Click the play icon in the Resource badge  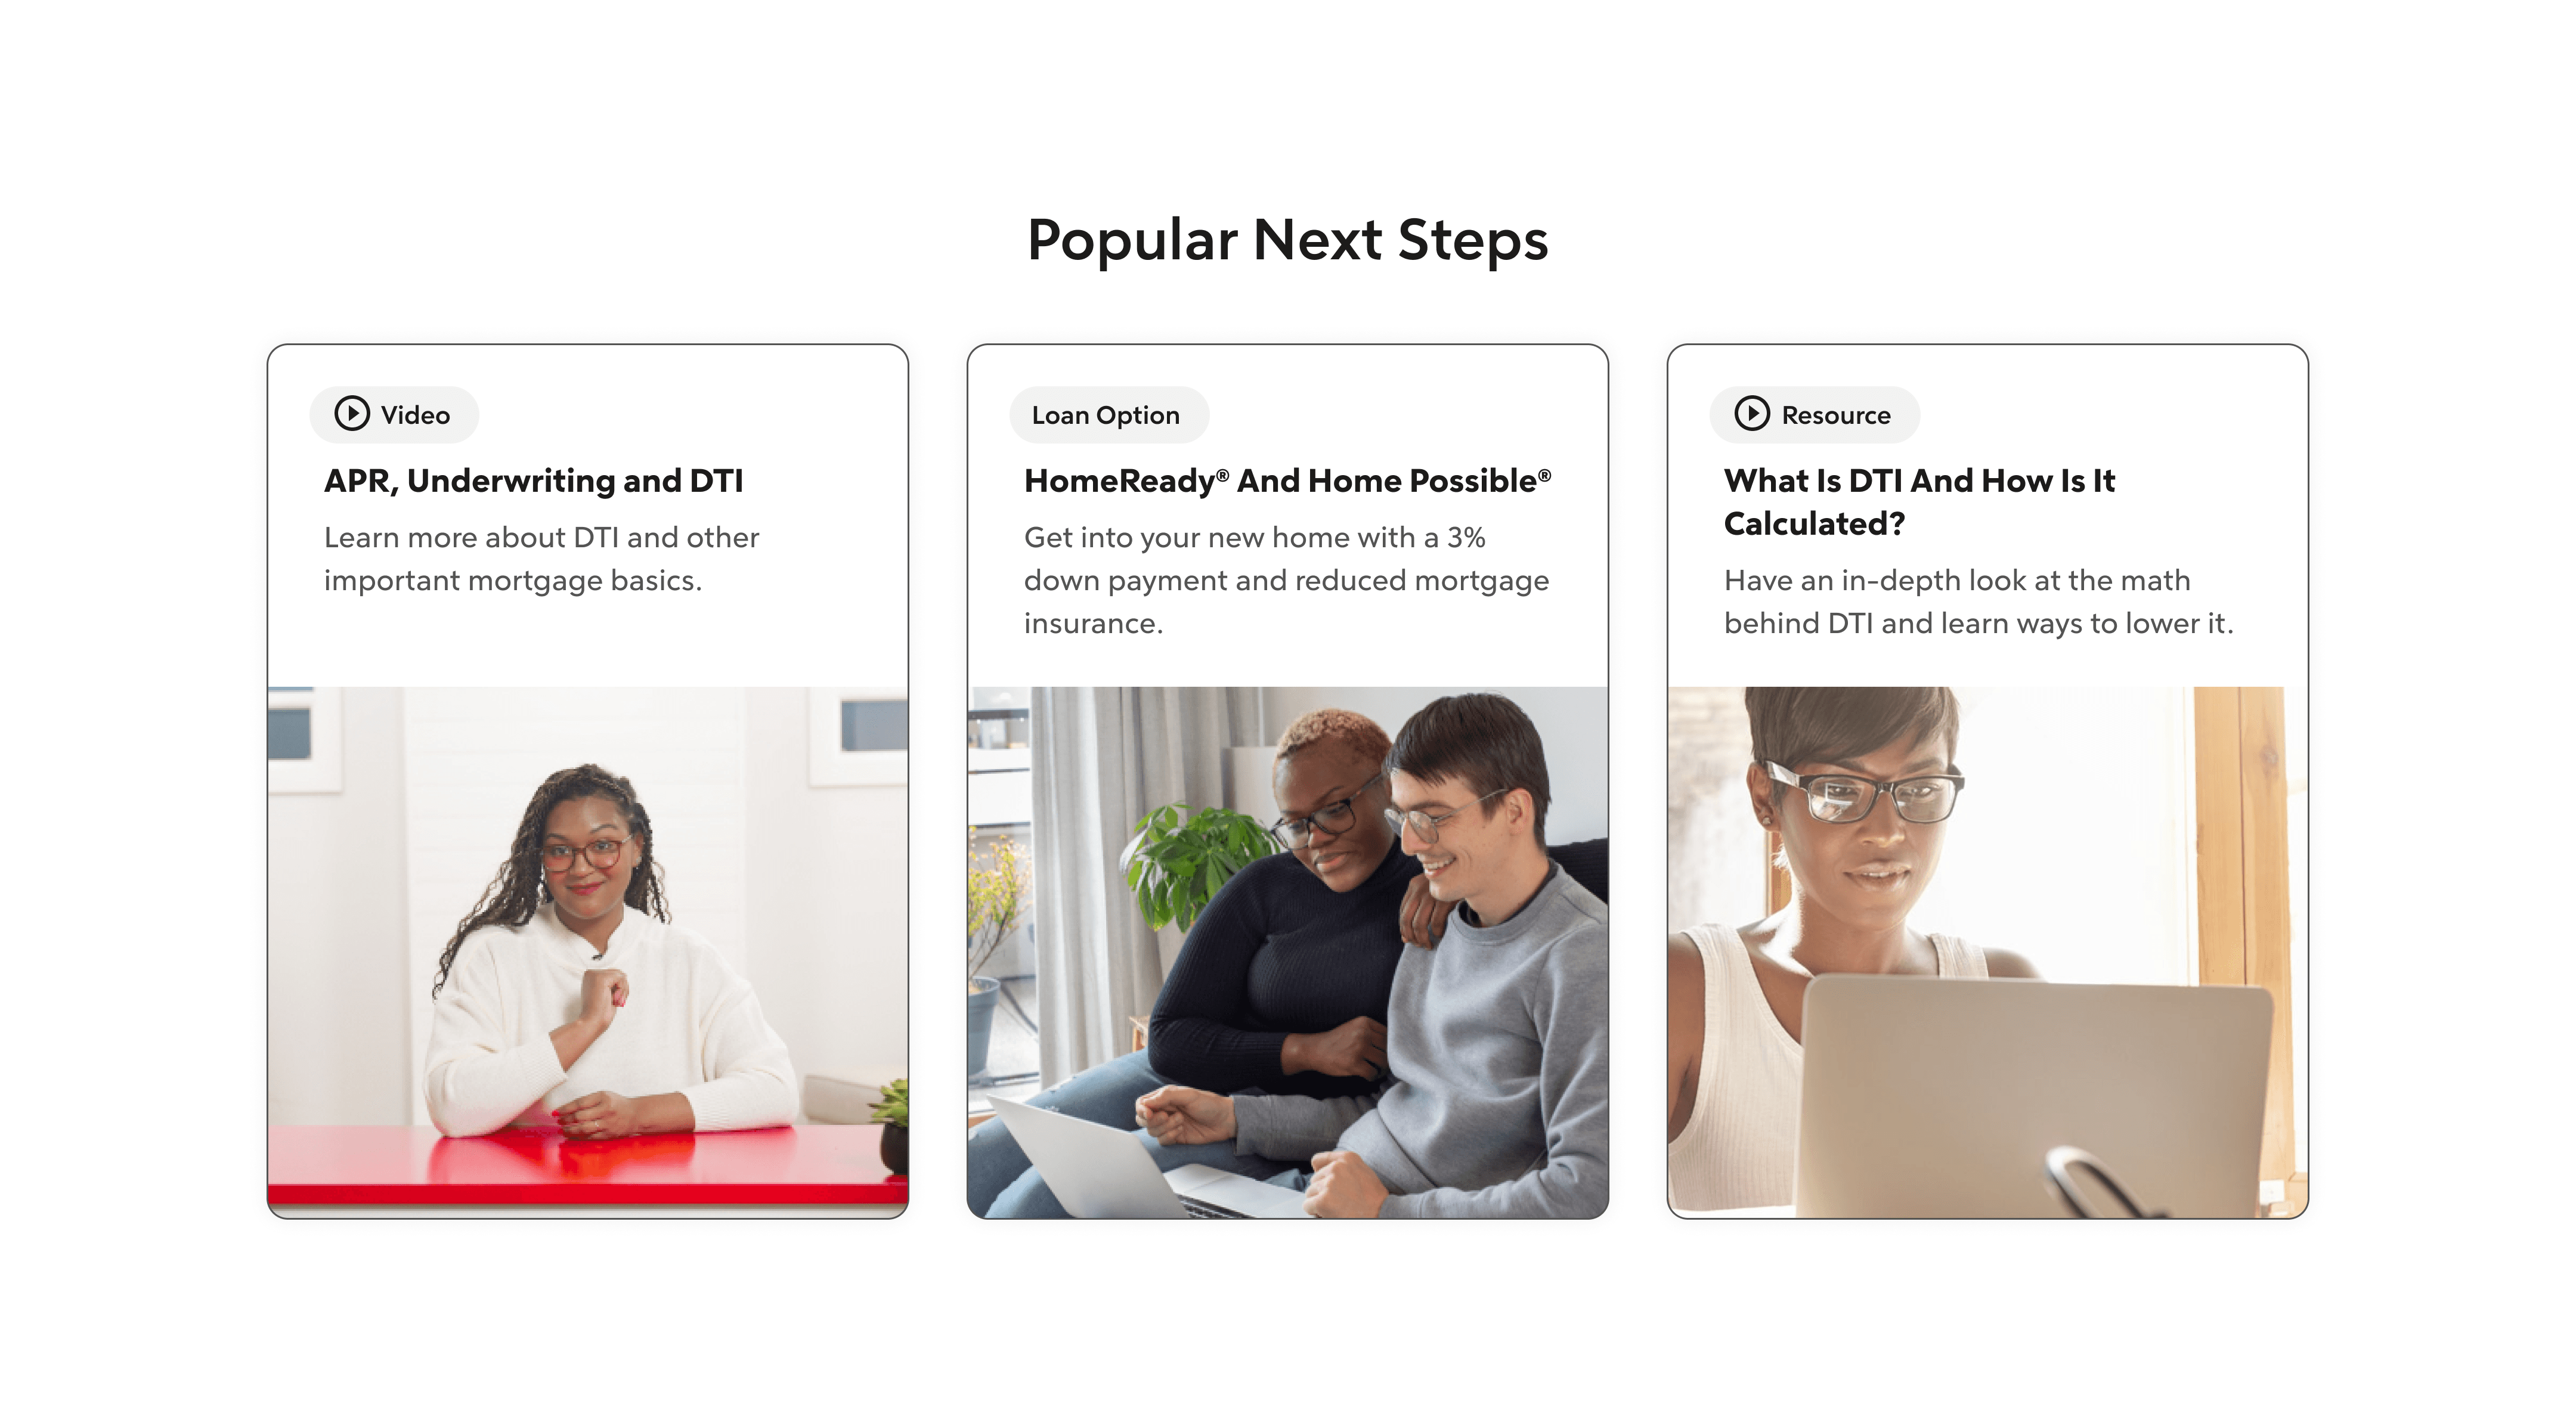point(1752,413)
